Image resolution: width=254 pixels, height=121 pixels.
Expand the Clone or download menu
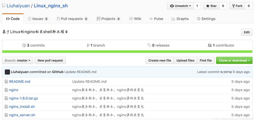[x=234, y=60]
